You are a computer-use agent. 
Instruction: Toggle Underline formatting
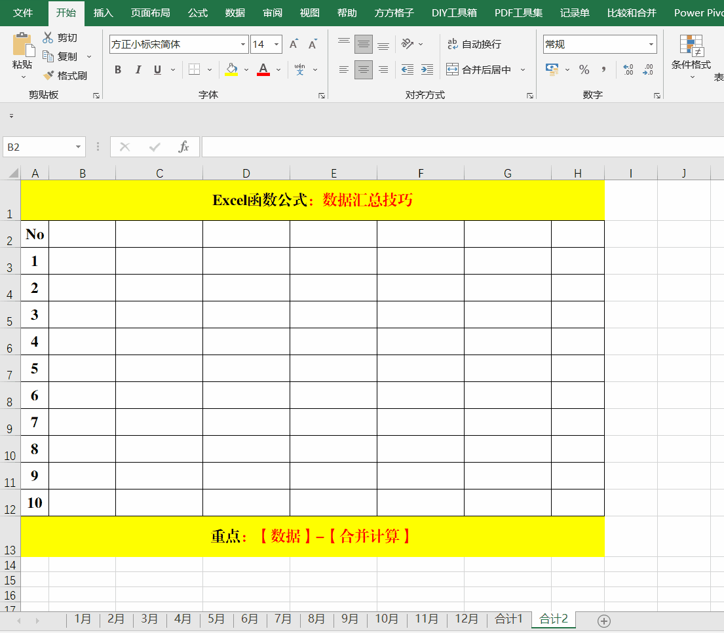(x=157, y=69)
